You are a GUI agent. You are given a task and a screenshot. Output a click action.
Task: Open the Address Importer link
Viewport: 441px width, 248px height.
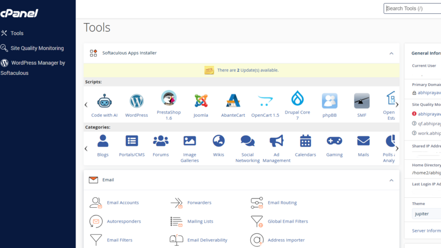(286, 240)
